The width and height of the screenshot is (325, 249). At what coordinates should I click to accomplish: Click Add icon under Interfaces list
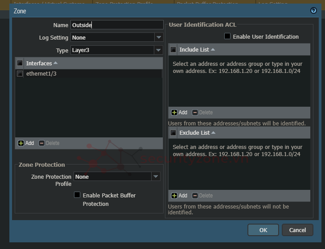[x=21, y=143]
